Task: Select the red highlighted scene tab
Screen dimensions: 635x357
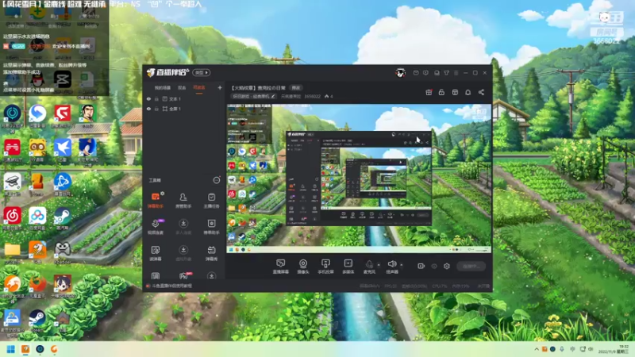Action: tap(199, 88)
